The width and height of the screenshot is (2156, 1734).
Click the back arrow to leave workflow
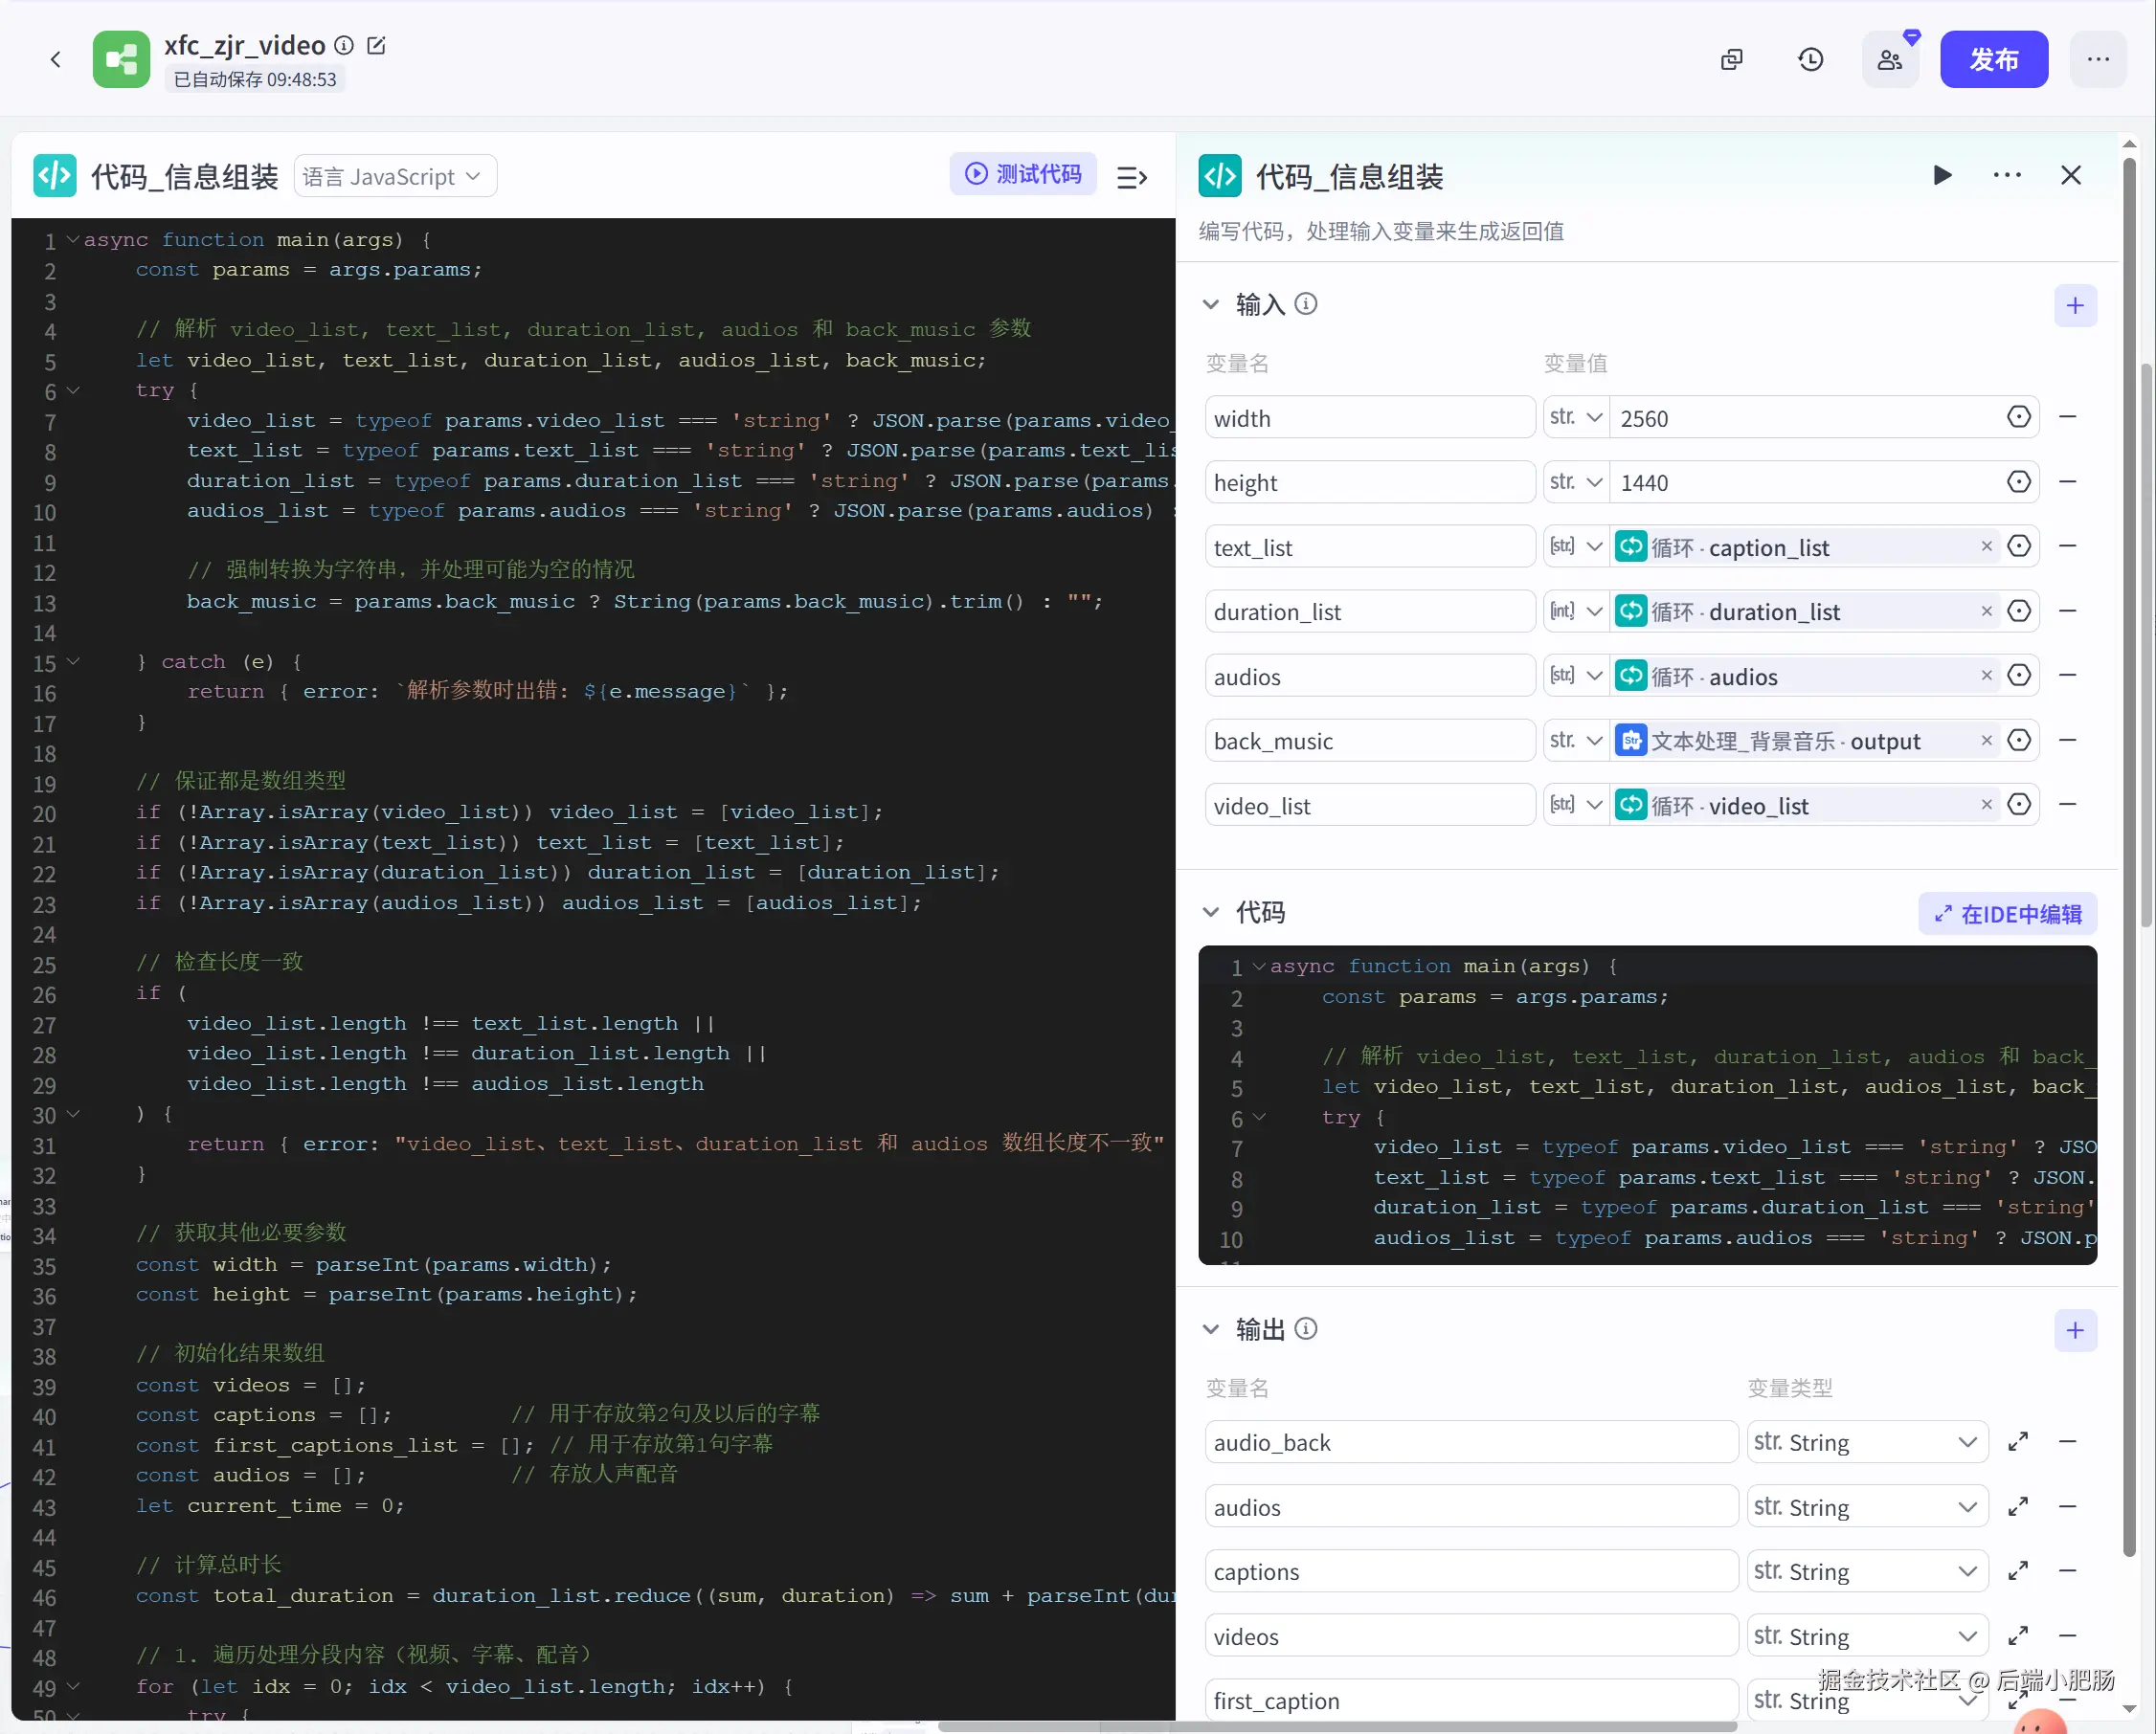(55, 60)
